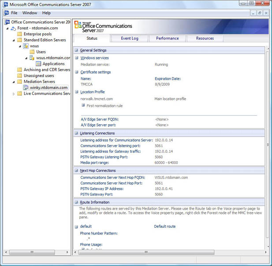Collapse the General Settings section
The image size is (272, 266).
(x=76, y=50)
